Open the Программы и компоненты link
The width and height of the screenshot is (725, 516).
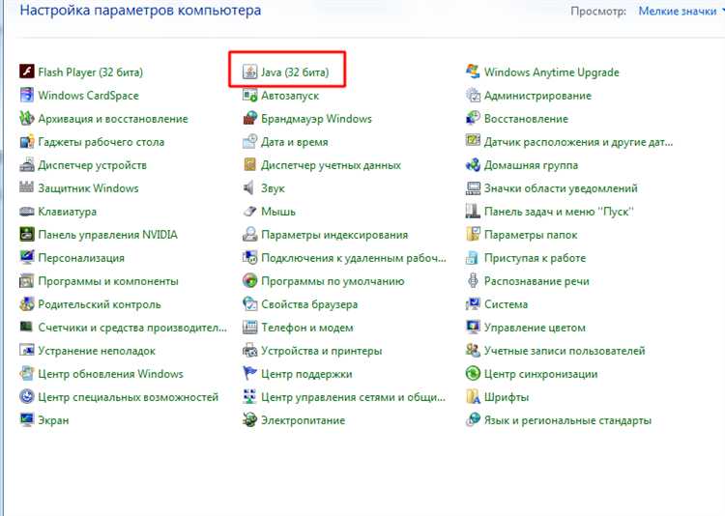click(x=108, y=280)
